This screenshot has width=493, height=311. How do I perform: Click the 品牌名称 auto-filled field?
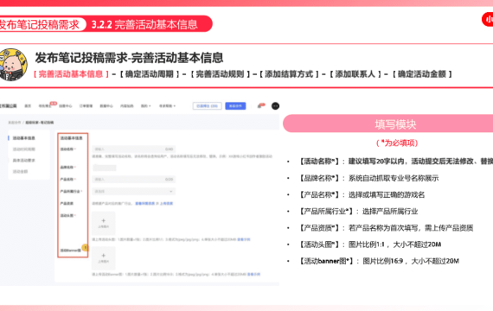[x=105, y=168]
